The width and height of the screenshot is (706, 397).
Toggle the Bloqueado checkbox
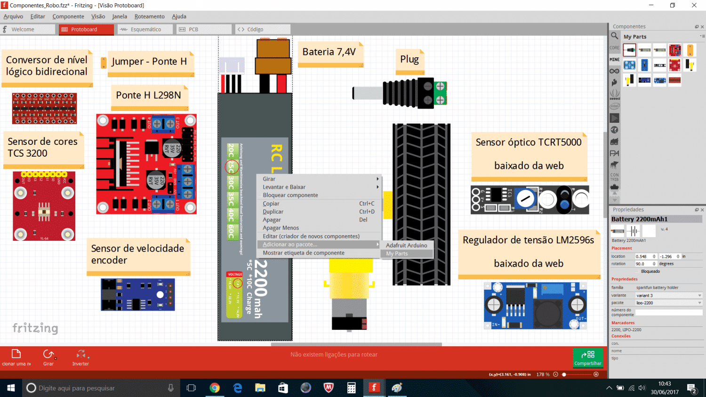tap(638, 271)
